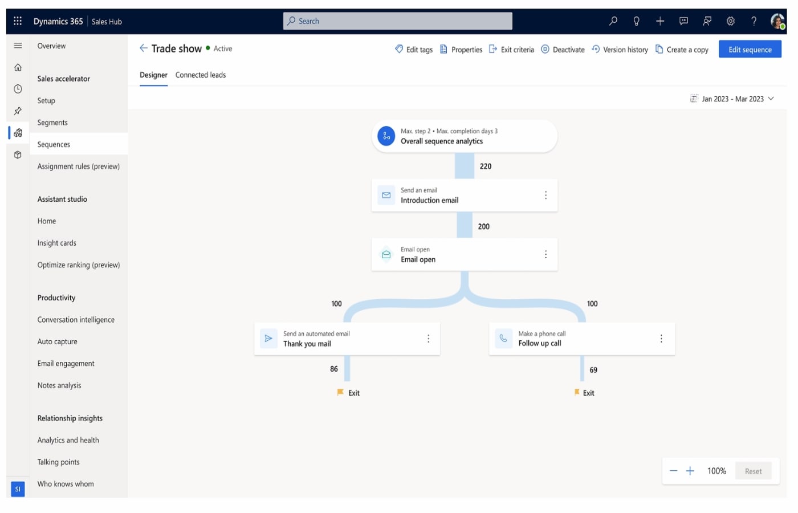
Task: Open the lightbulb assistant icon
Action: [636, 21]
